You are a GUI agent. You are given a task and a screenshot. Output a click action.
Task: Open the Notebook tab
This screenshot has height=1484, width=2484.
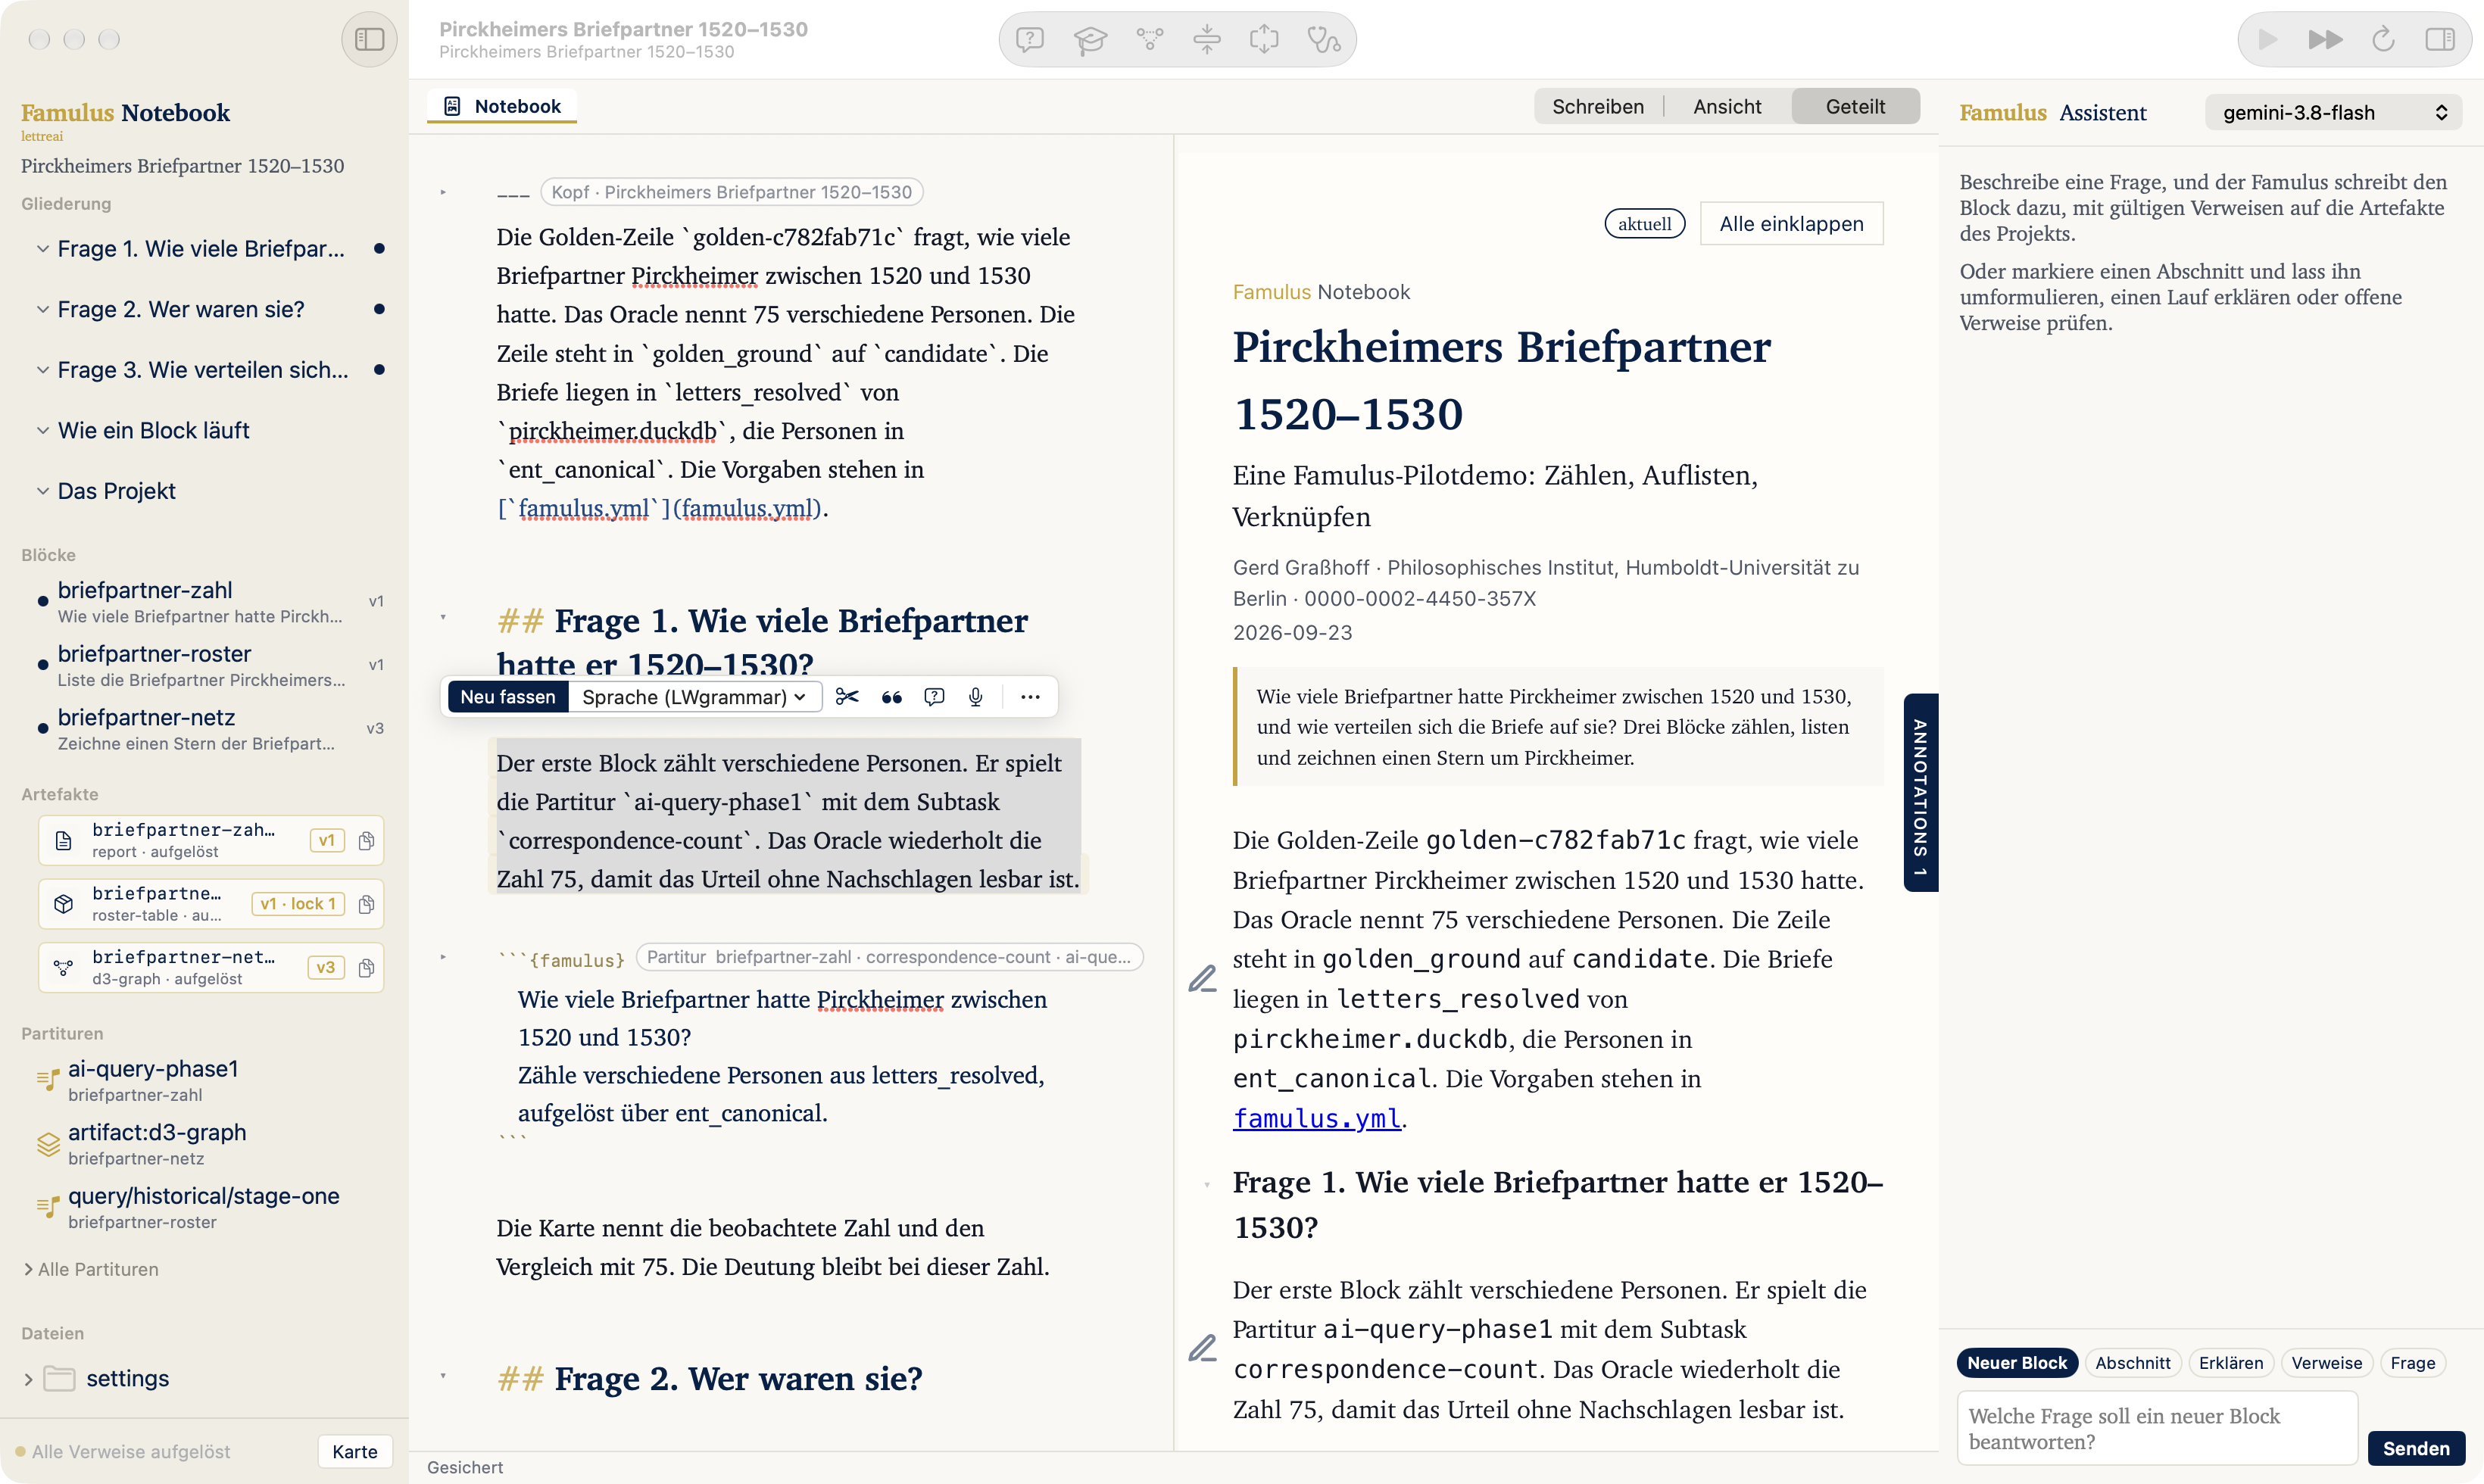point(502,106)
